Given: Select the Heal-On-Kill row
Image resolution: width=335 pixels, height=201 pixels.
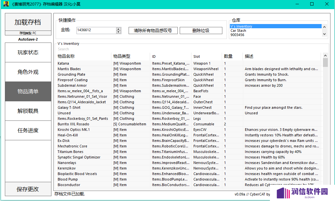Looking at the screenshot, I should click(188, 135).
